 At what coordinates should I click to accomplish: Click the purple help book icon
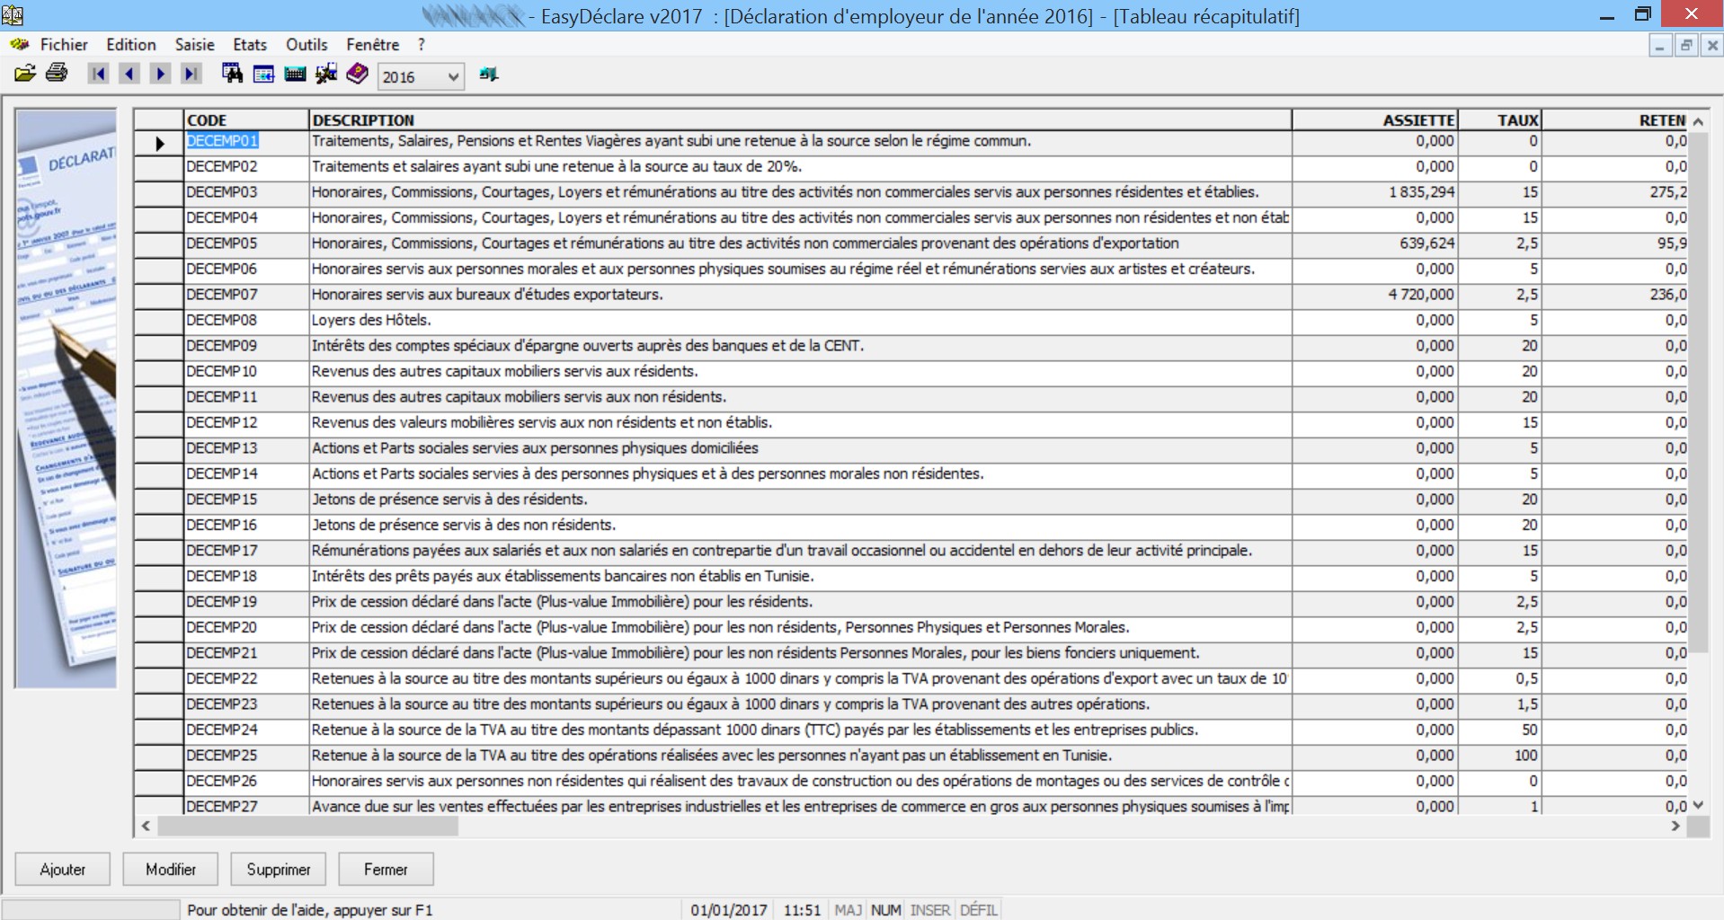[357, 75]
